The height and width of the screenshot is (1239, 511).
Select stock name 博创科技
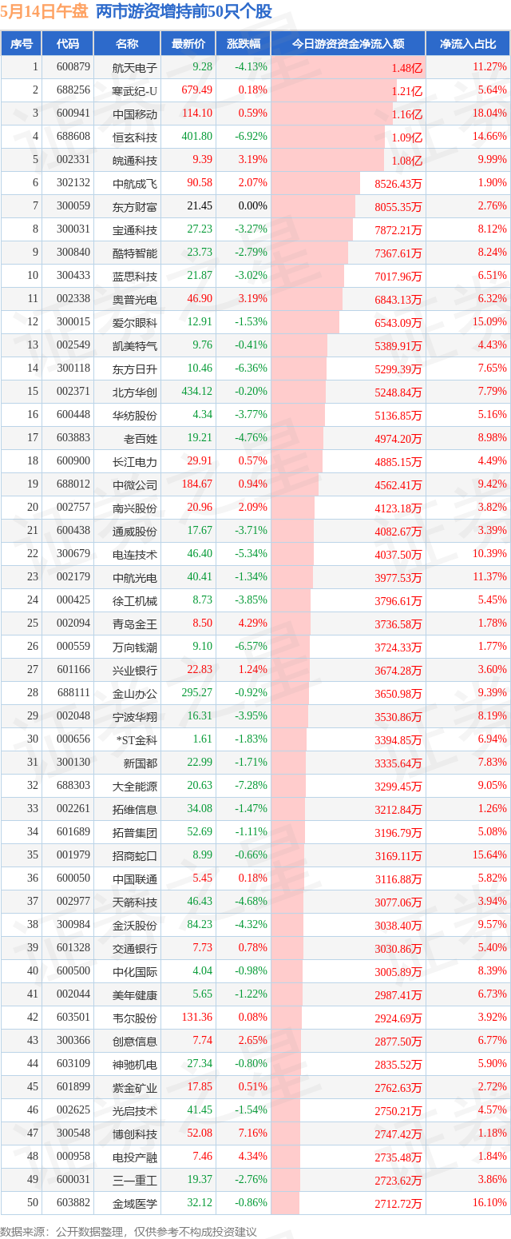pyautogui.click(x=135, y=1133)
